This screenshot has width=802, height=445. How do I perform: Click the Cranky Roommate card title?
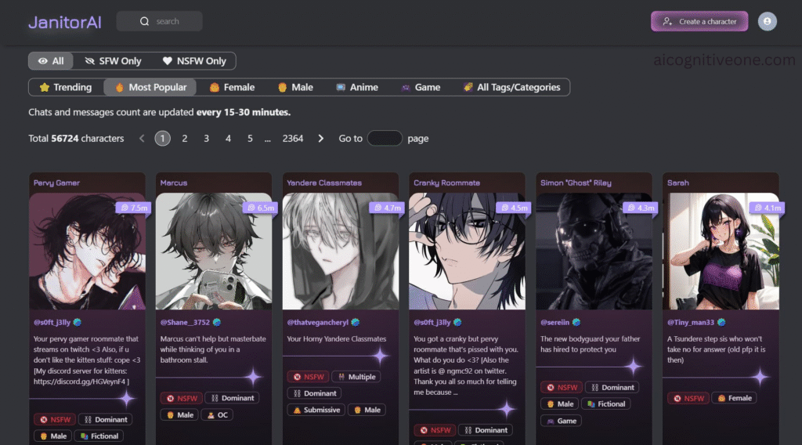pos(446,183)
